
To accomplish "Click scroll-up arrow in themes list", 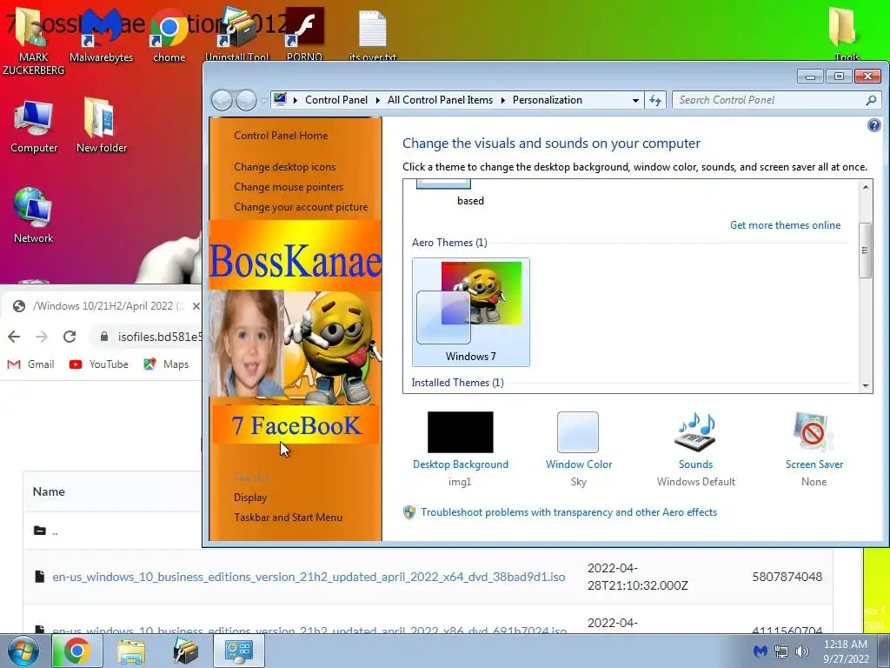I will click(866, 187).
